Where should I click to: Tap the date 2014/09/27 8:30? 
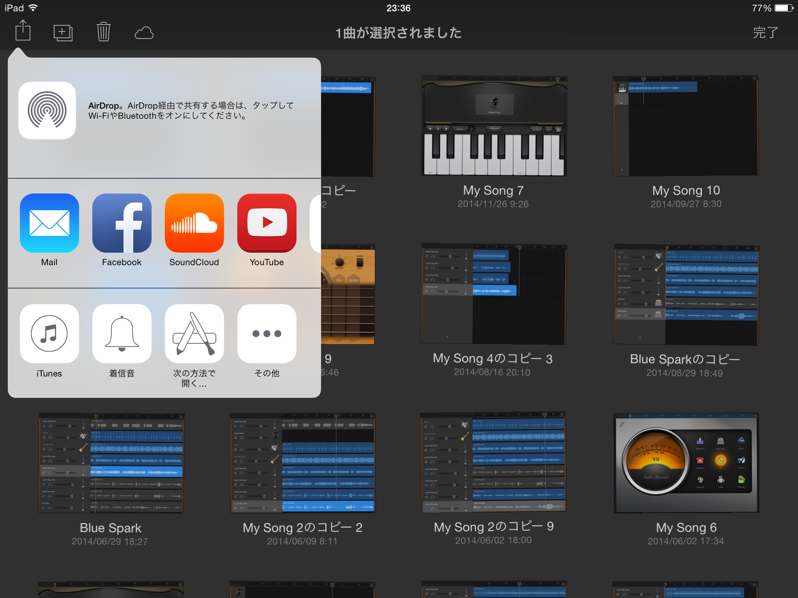[686, 204]
